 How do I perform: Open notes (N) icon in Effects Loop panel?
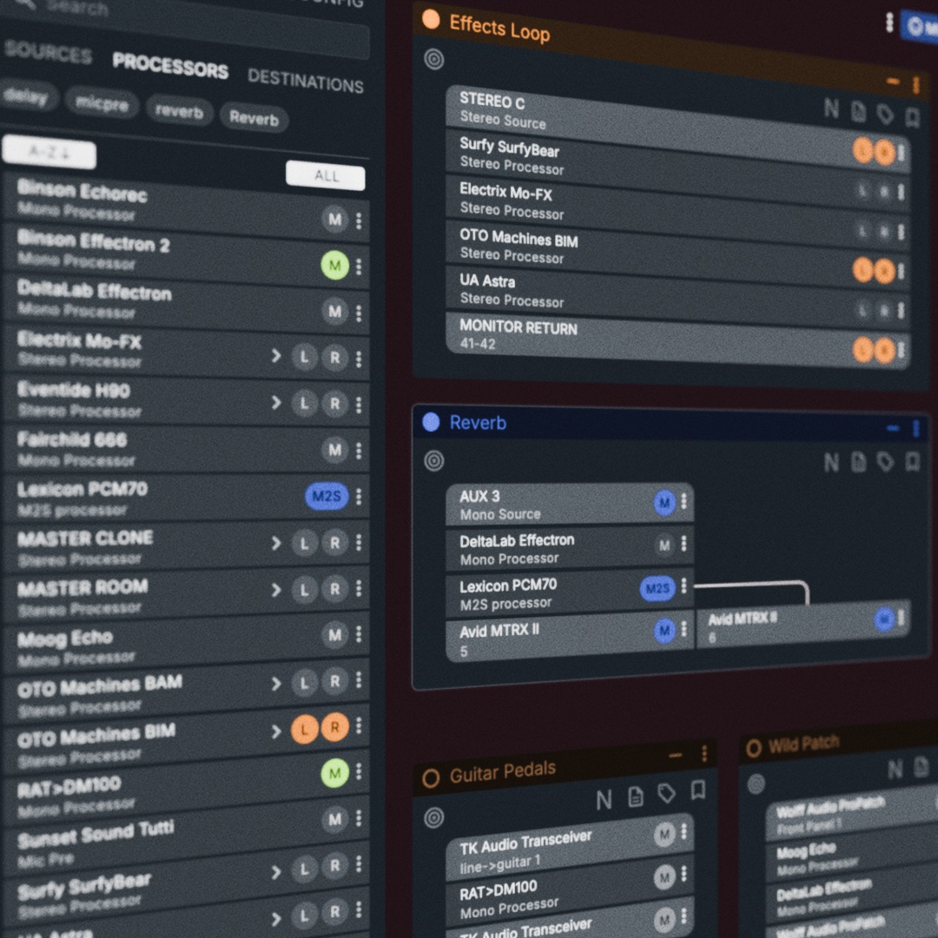[831, 109]
